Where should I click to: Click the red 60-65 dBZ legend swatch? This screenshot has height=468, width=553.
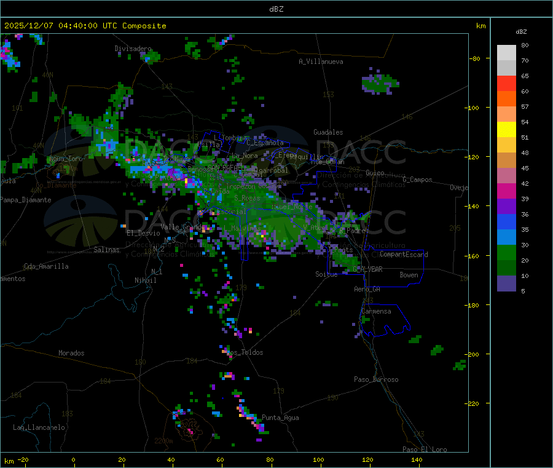(506, 83)
